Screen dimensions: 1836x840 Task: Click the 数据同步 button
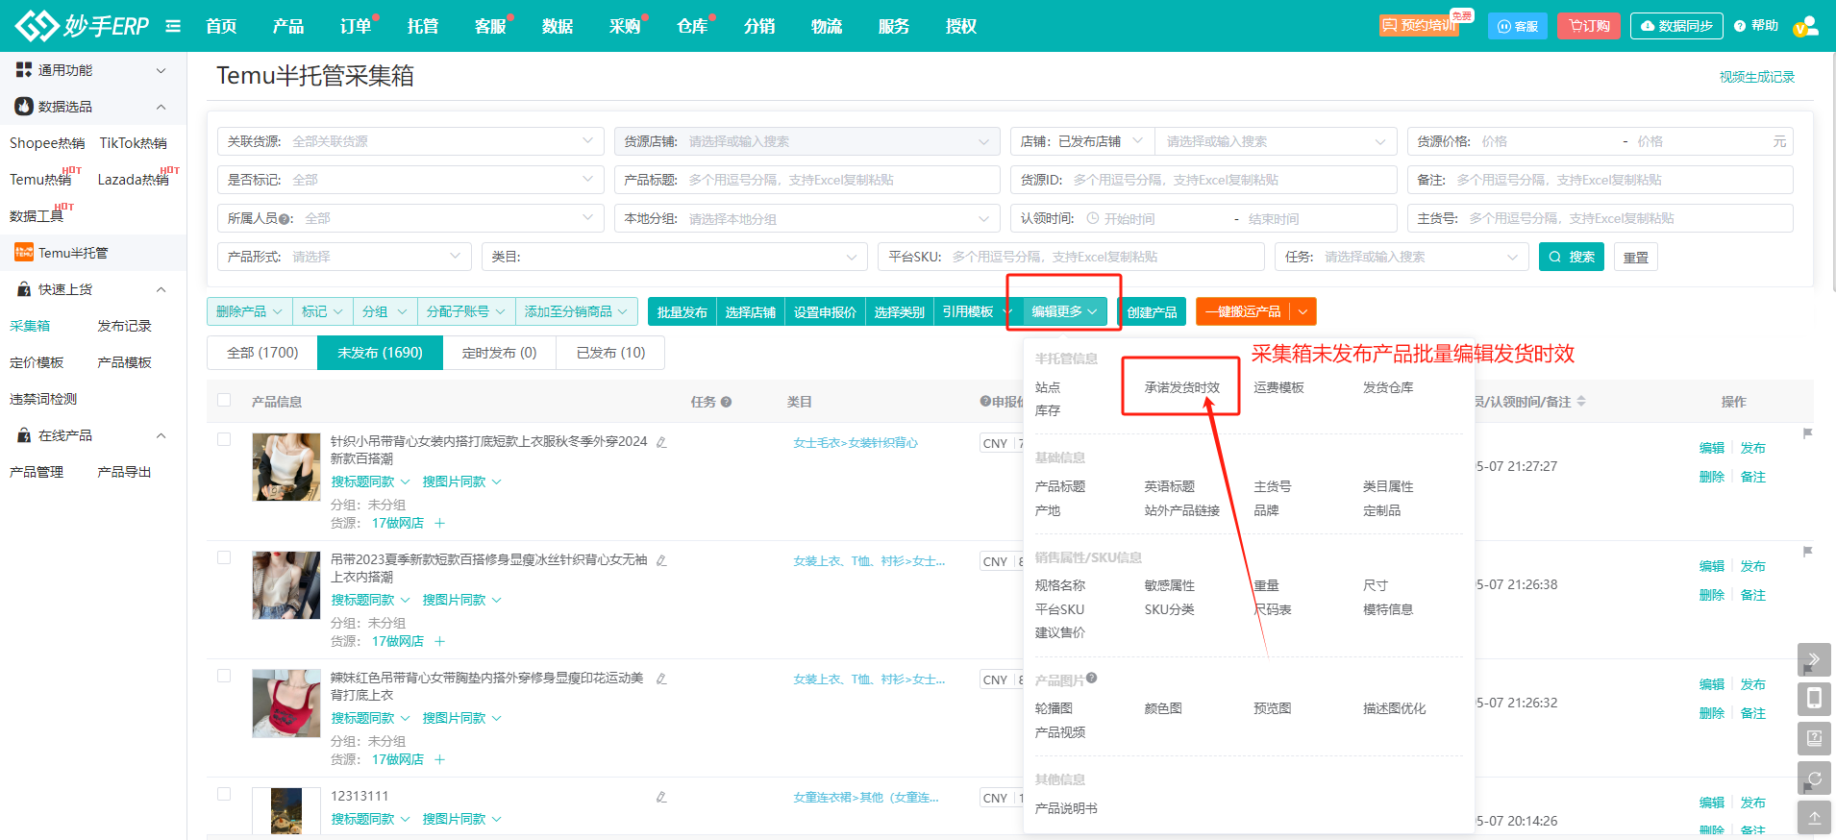1676,26
